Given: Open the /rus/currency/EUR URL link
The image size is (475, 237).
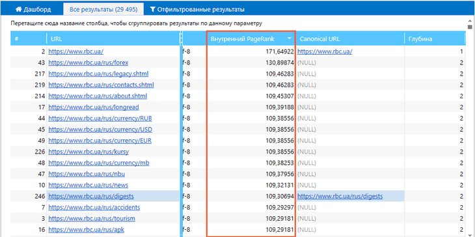Looking at the screenshot, I should point(100,141).
